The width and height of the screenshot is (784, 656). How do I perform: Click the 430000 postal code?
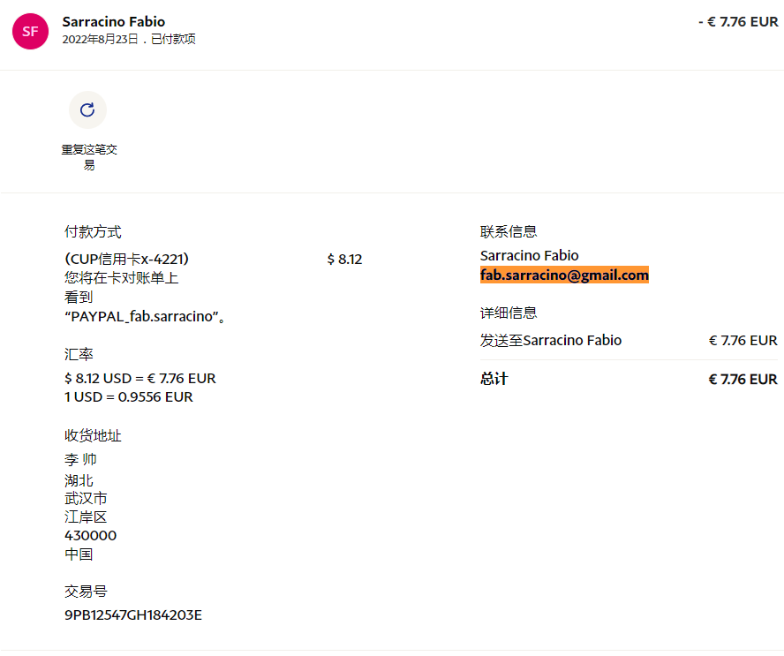tap(90, 535)
